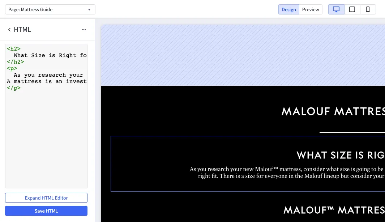The height and width of the screenshot is (222, 385).
Task: Click the Save HTML button
Action: (x=46, y=211)
